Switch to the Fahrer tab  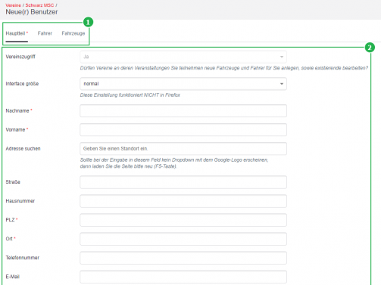[45, 33]
